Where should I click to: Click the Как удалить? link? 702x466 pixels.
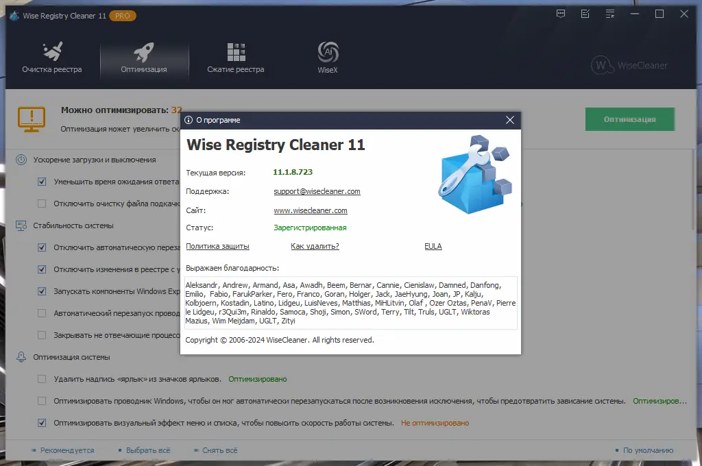point(315,246)
